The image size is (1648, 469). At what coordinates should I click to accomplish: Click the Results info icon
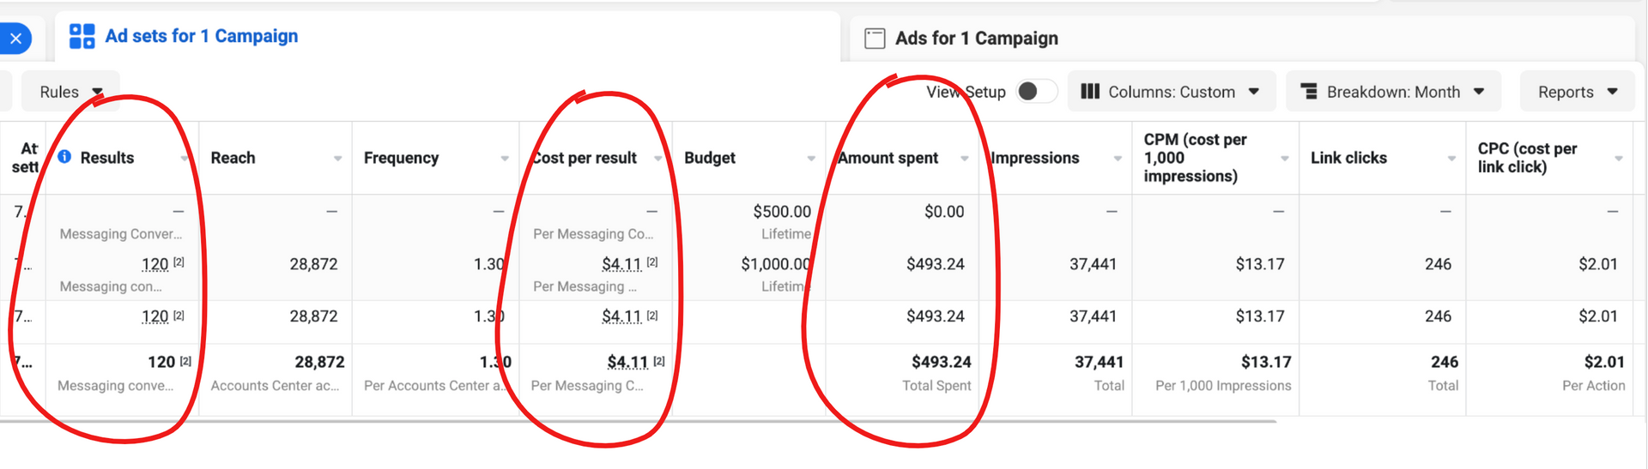pos(64,157)
